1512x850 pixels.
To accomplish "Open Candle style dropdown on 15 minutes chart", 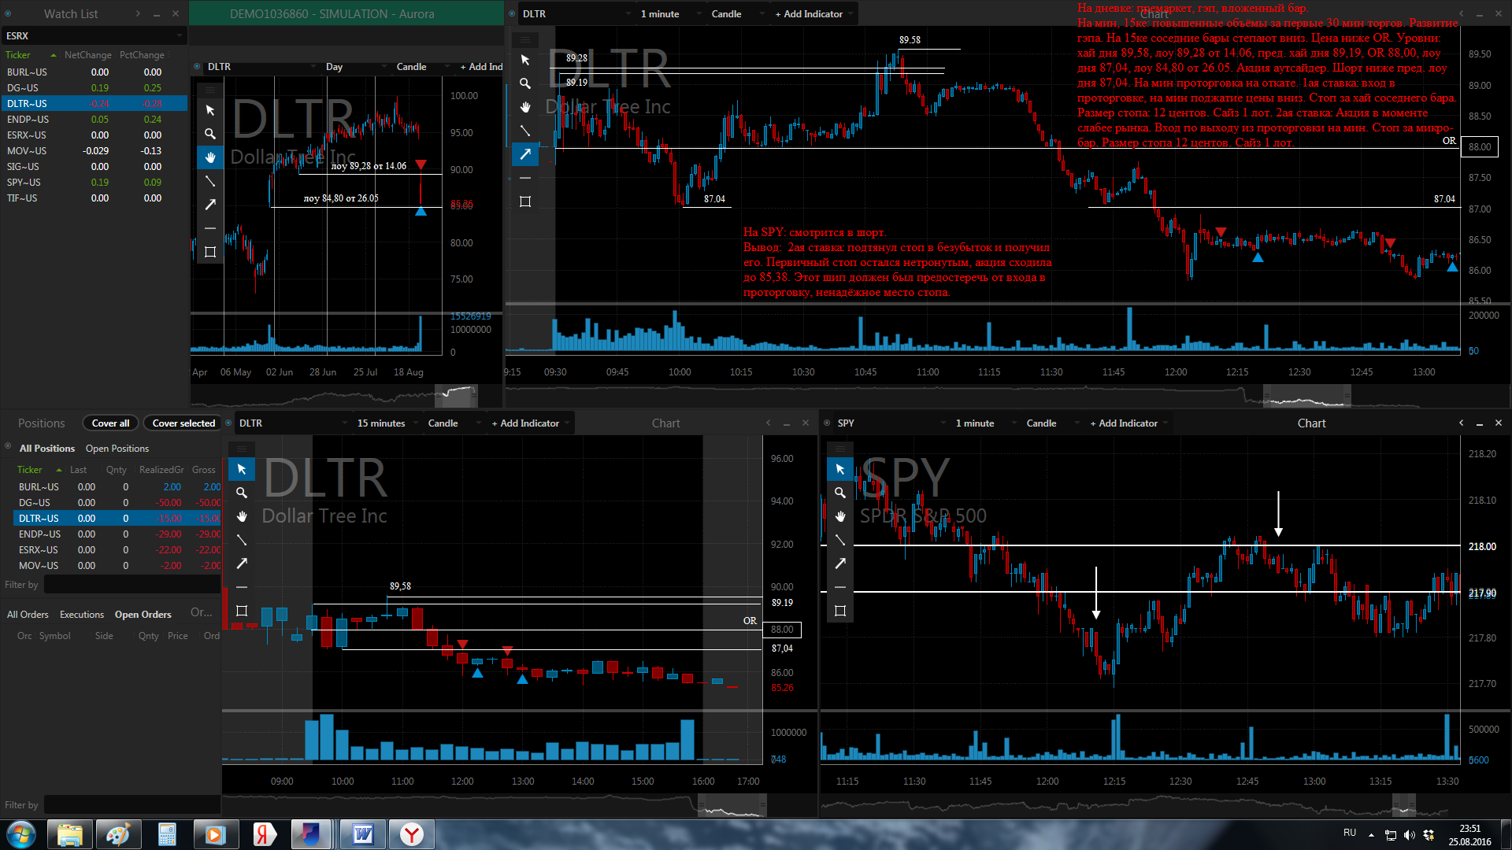I will point(453,423).
